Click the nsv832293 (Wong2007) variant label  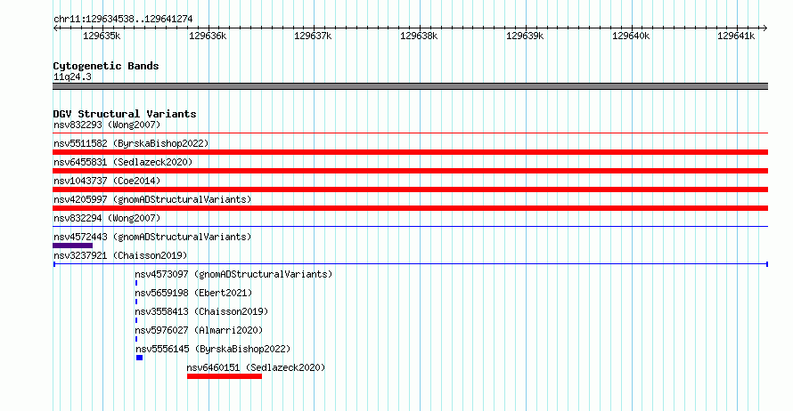click(107, 125)
